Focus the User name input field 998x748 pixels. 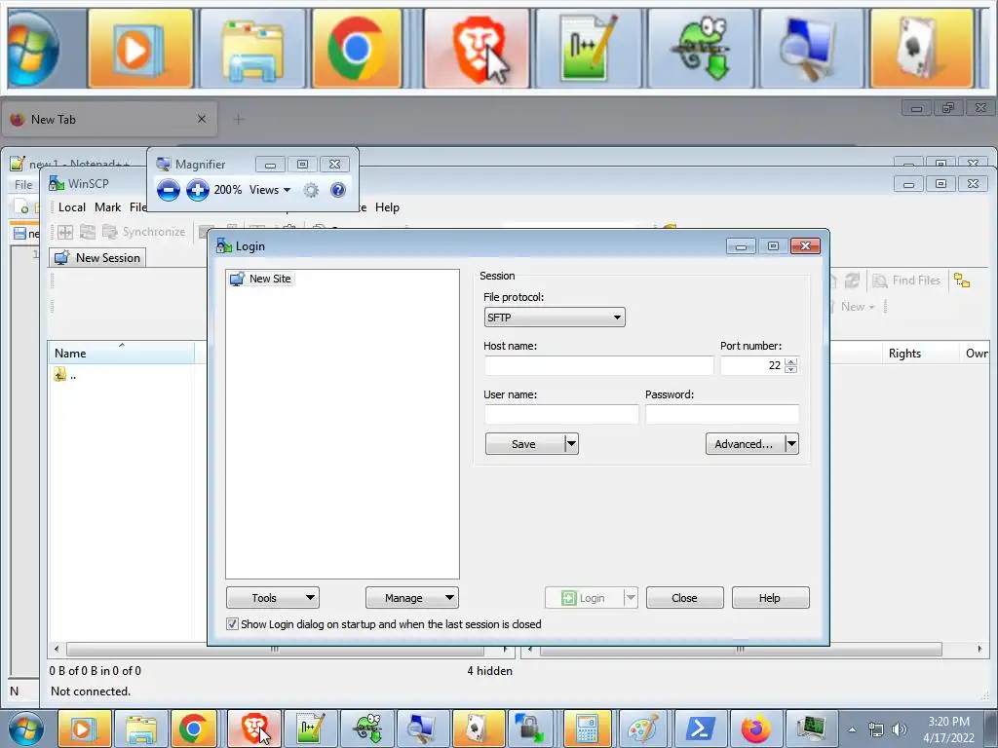(x=561, y=414)
